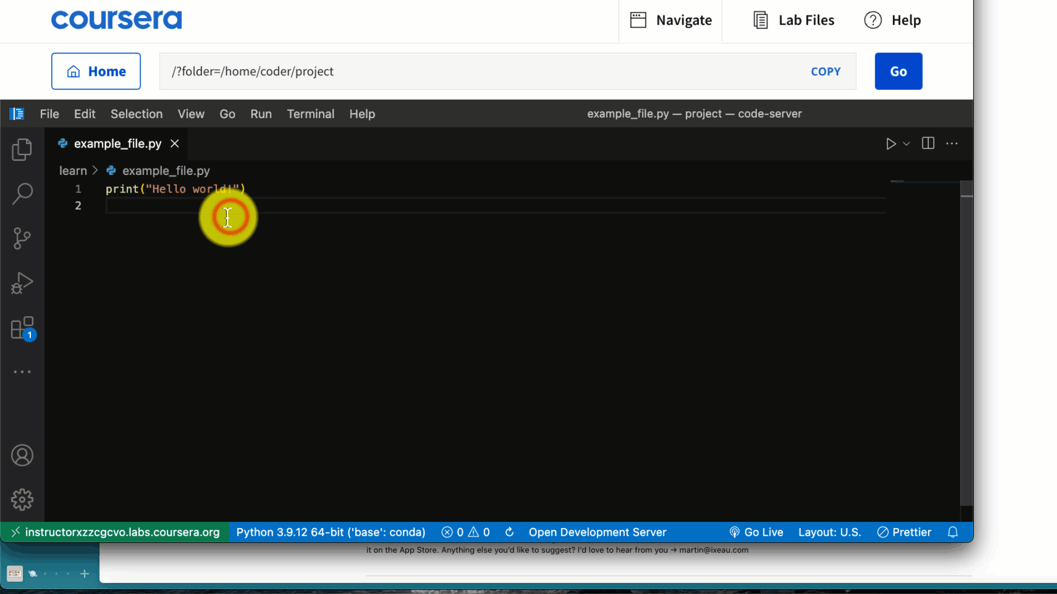Open the Source Control panel icon
Viewport: 1057px width, 594px height.
(22, 238)
